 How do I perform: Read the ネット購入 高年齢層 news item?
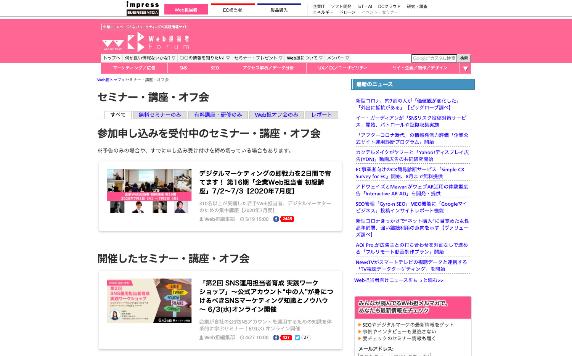(x=413, y=228)
